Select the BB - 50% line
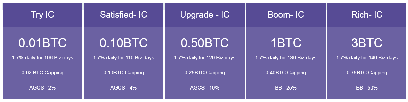The height and width of the screenshot is (102, 408). click(x=367, y=88)
